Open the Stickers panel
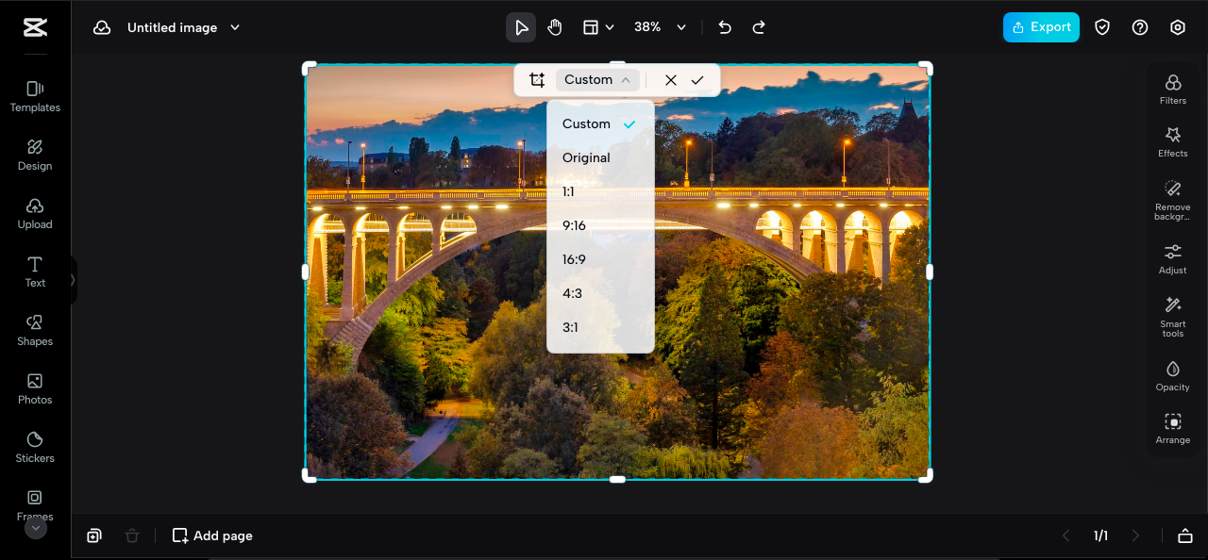Viewport: 1208px width, 560px height. (x=35, y=447)
